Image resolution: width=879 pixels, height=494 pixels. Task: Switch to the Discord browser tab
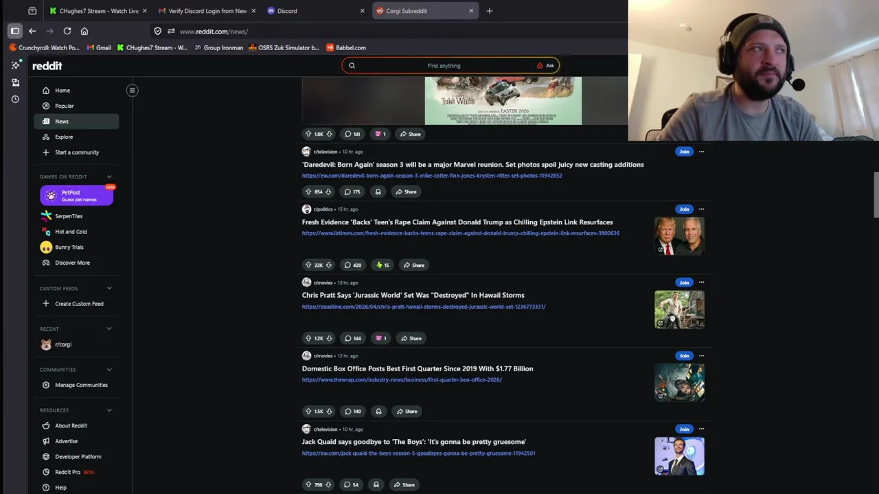tap(316, 11)
